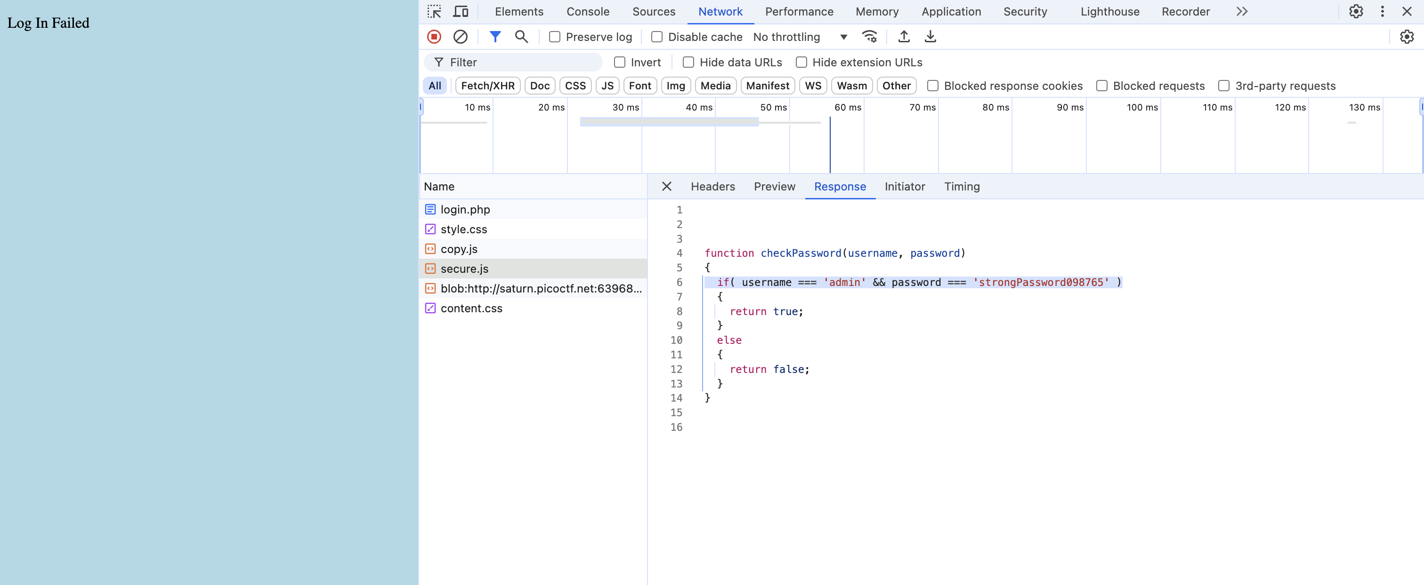Filter requests by WS type
The image size is (1424, 585).
pyautogui.click(x=813, y=86)
